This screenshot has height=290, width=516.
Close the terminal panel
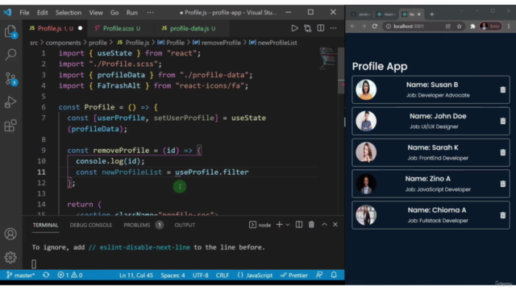coord(335,225)
